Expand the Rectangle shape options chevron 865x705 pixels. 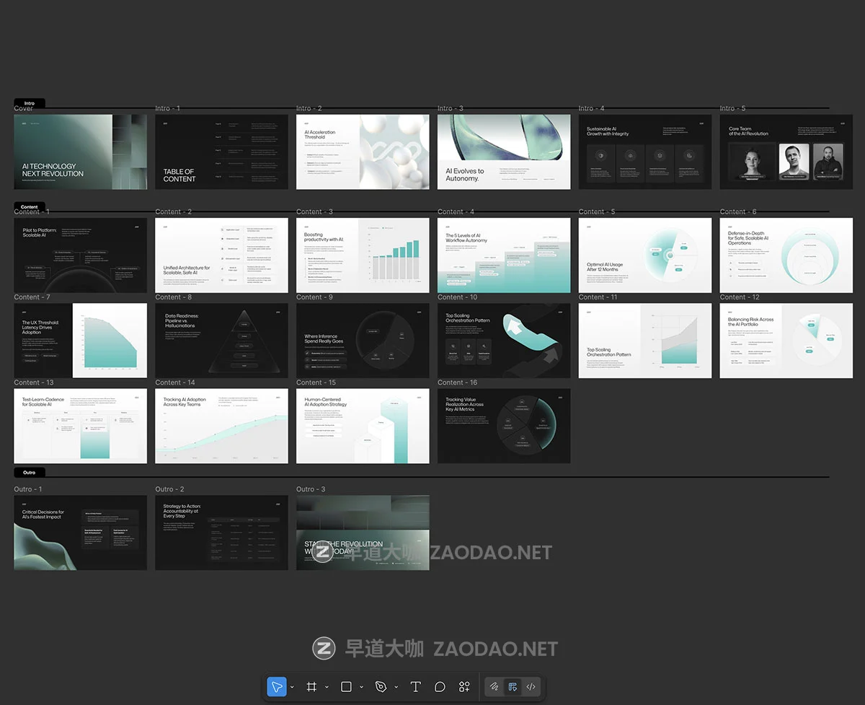tap(361, 688)
